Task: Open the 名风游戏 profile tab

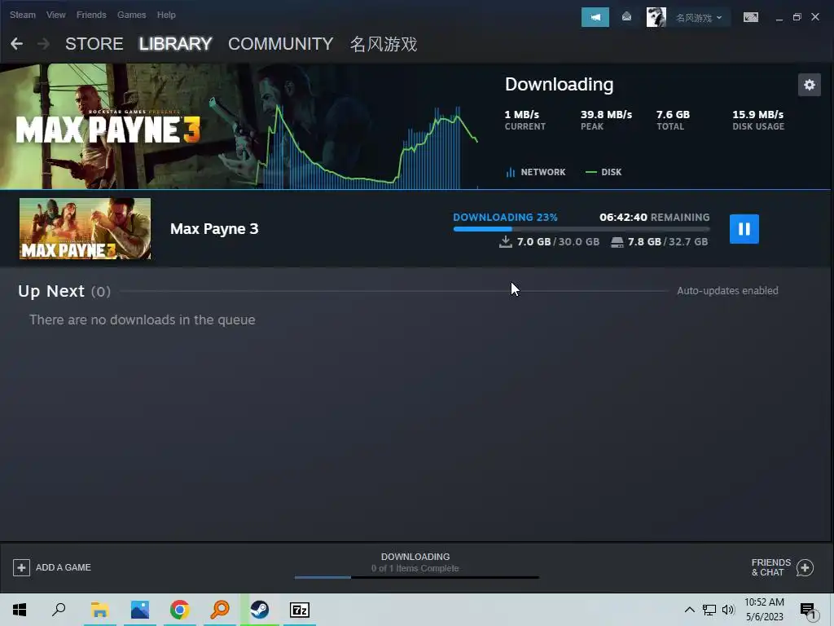Action: [x=384, y=44]
